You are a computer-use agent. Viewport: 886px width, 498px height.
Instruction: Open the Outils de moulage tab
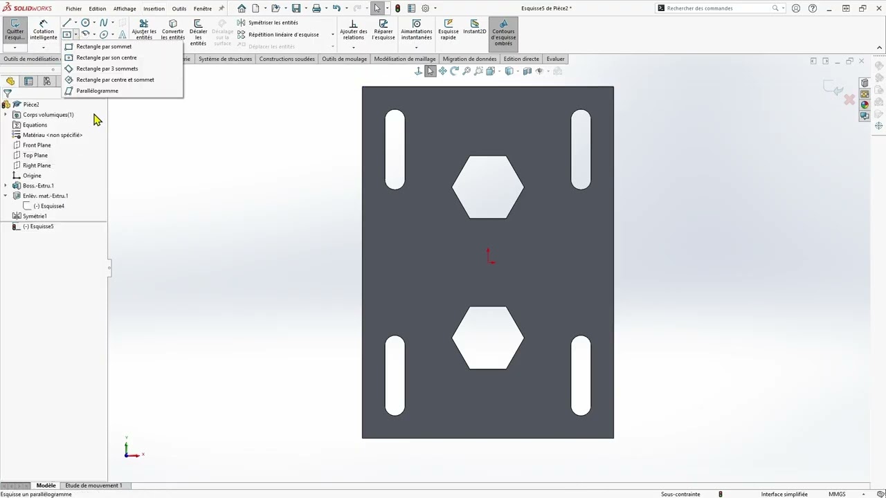[x=344, y=59]
